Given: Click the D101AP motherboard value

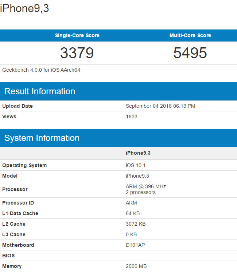Looking at the screenshot, I should click(x=135, y=245).
